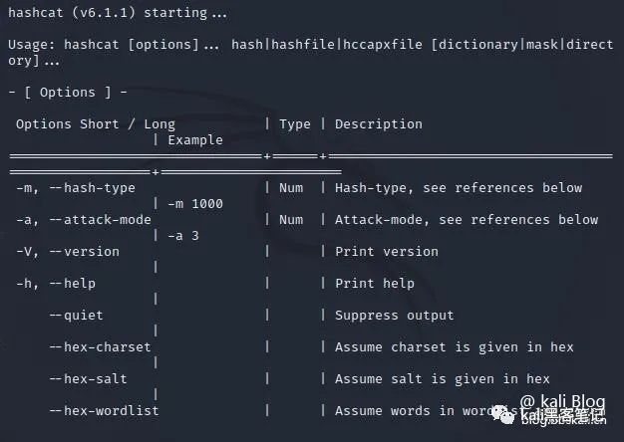This screenshot has height=442, width=624.
Task: Click the WeChat logo icon in watermark
Action: (x=503, y=415)
